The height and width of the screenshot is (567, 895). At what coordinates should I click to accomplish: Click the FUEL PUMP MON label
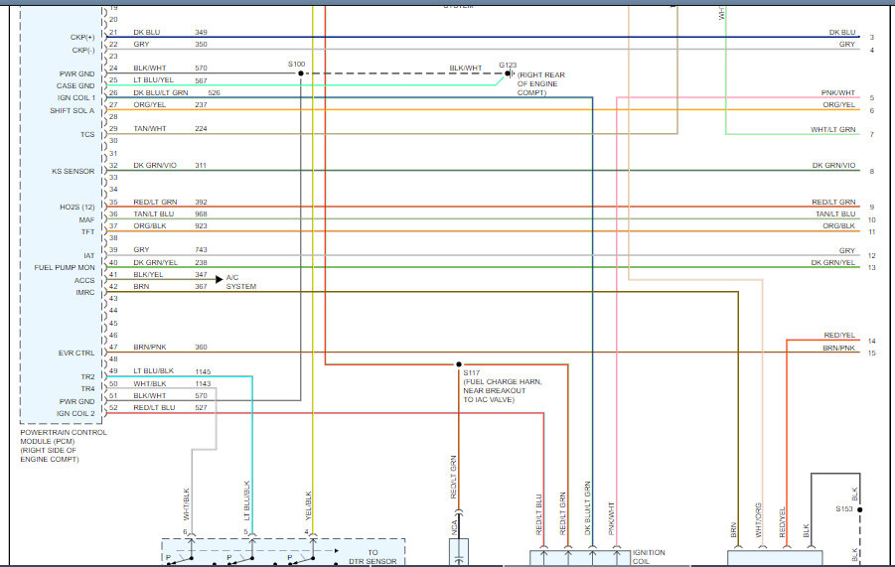(65, 268)
